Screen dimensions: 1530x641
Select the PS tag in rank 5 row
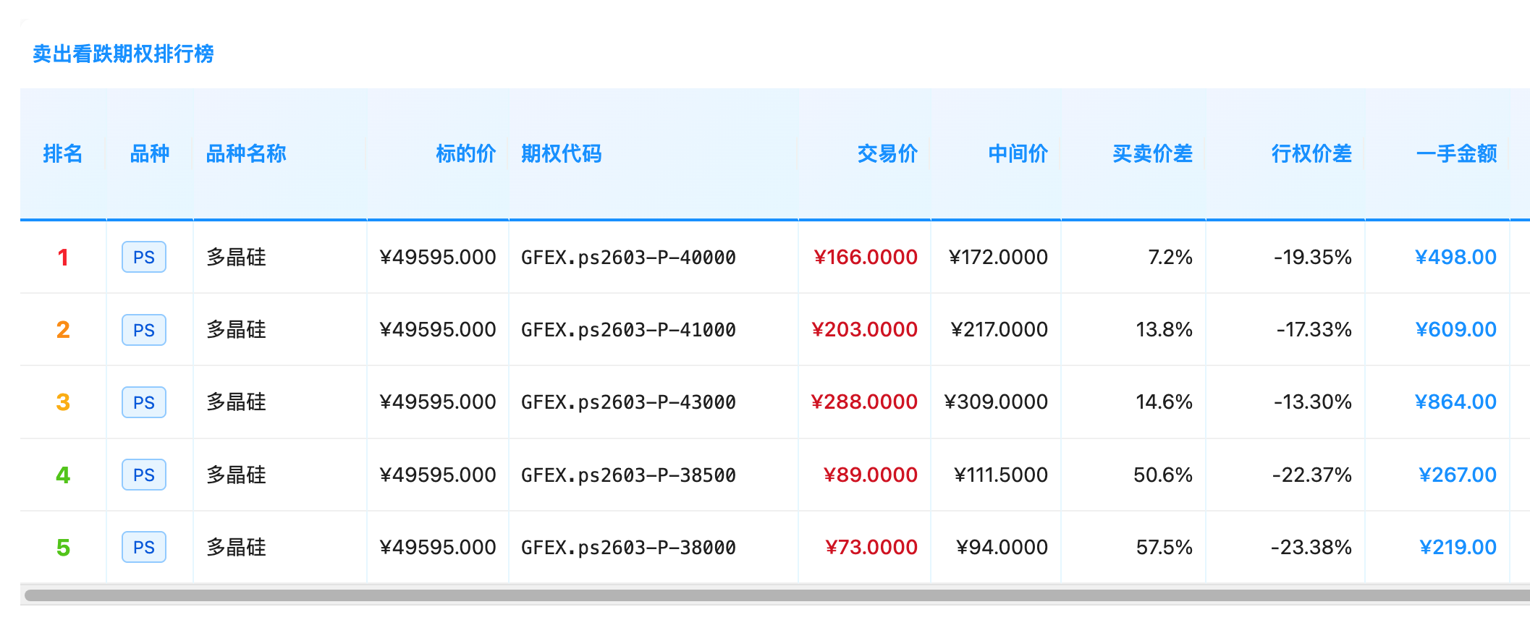(x=144, y=547)
